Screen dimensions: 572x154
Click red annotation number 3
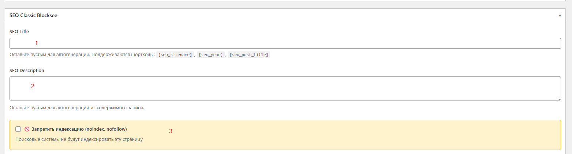[x=171, y=131]
